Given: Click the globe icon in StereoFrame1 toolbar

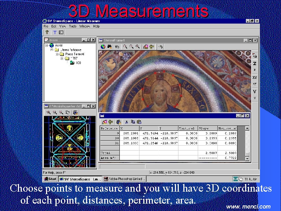Looking at the screenshot, I should [x=103, y=47].
